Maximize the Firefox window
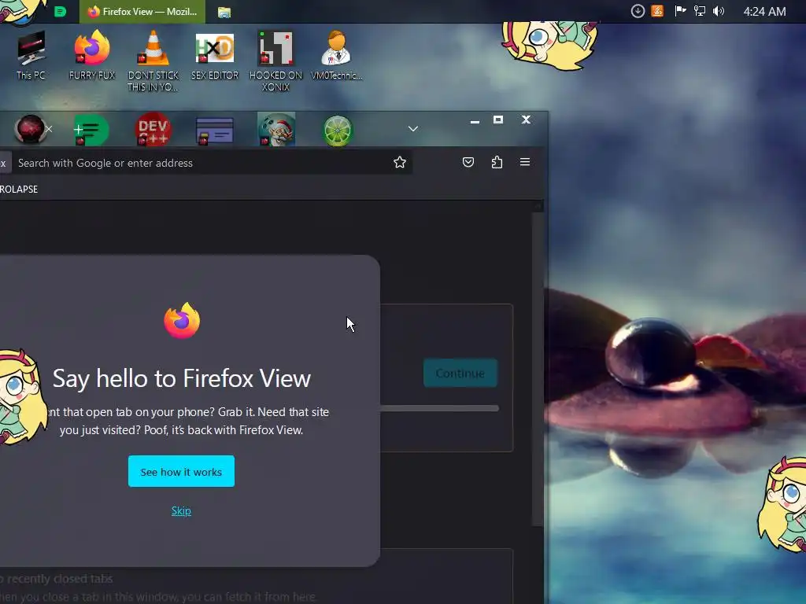The image size is (806, 604). [498, 120]
